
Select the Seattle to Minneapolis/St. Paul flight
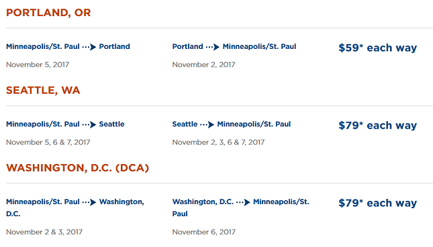(232, 125)
